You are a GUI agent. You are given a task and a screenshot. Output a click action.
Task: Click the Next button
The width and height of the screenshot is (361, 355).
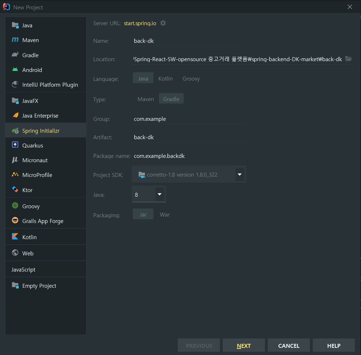pyautogui.click(x=244, y=346)
